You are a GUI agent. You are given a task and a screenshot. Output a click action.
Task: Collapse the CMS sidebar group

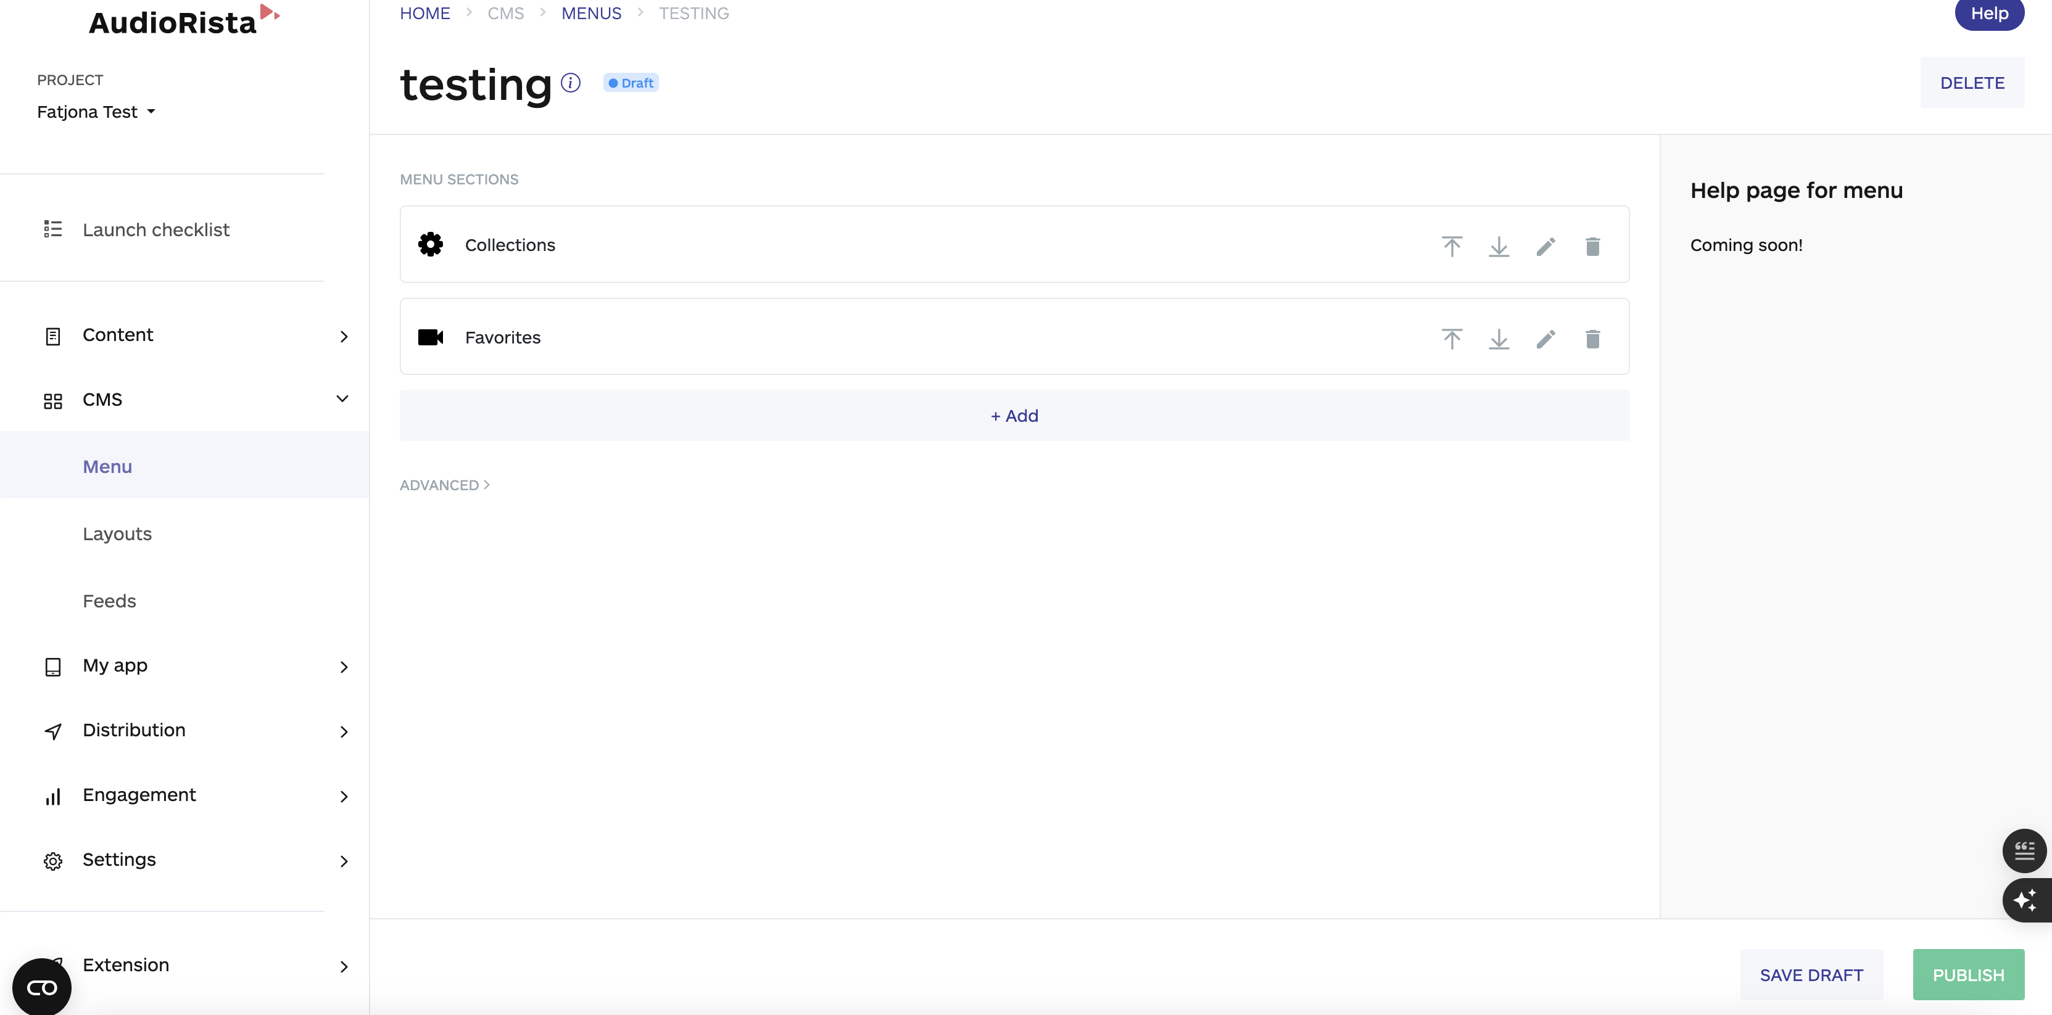(342, 399)
